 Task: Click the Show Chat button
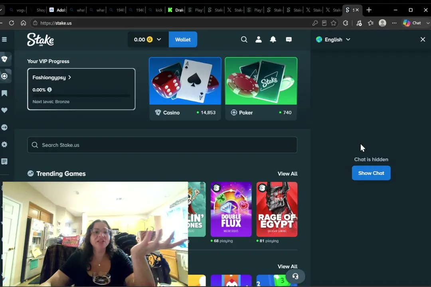[371, 173]
